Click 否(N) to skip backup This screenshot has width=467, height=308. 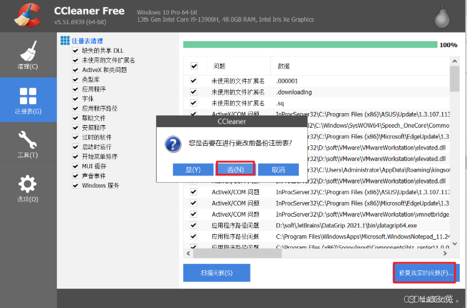point(235,169)
